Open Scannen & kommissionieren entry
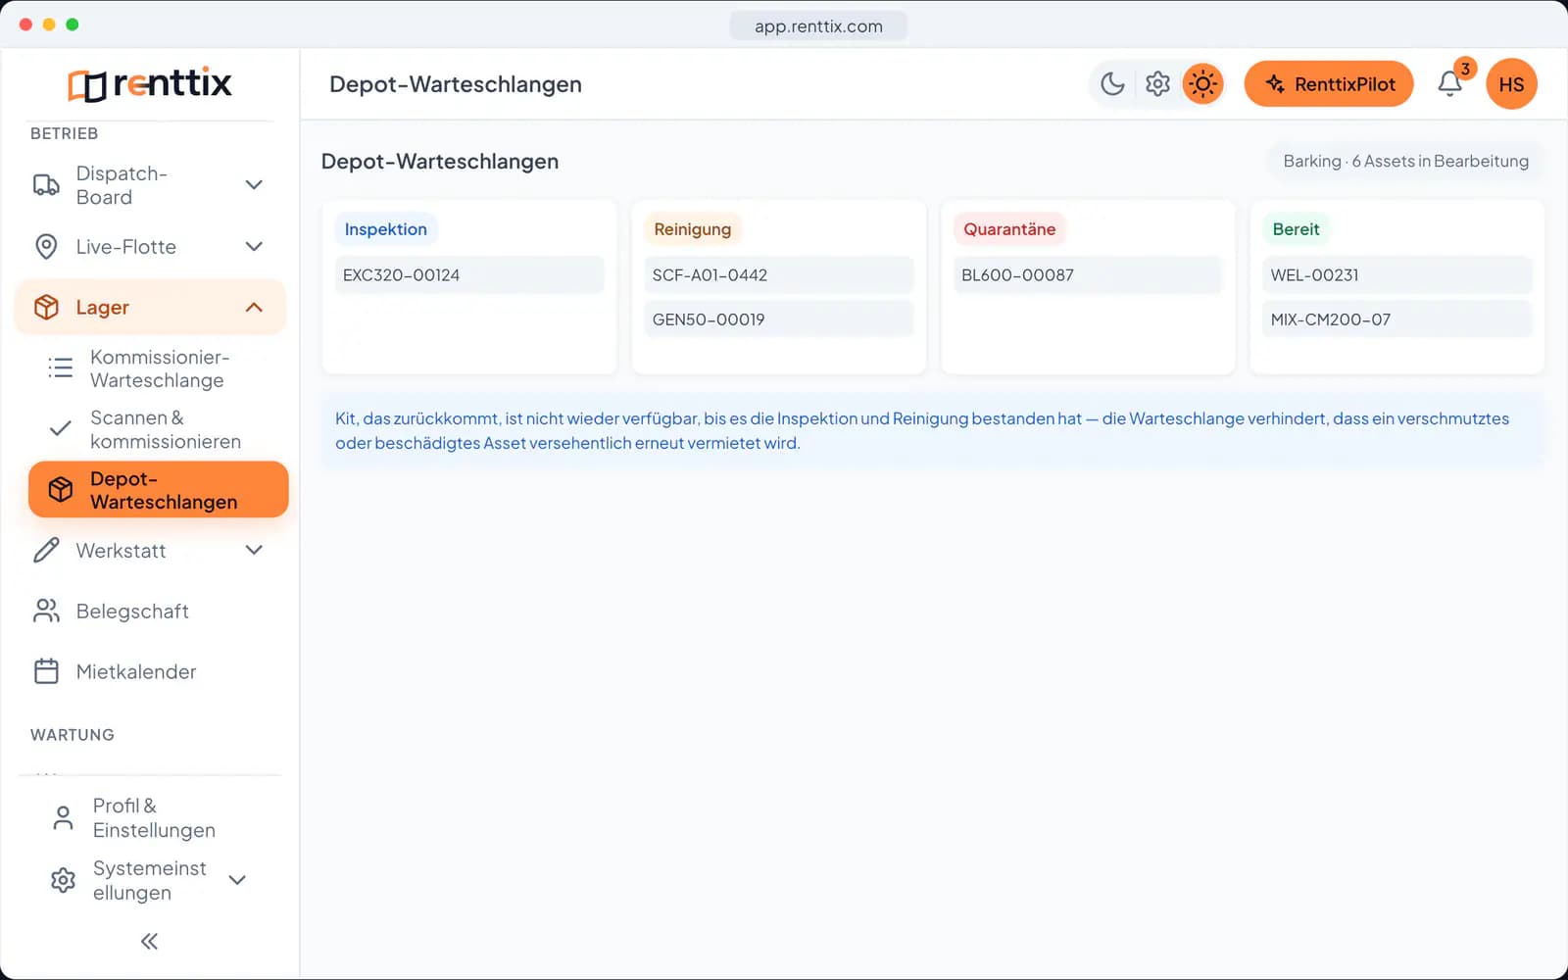 click(x=159, y=429)
